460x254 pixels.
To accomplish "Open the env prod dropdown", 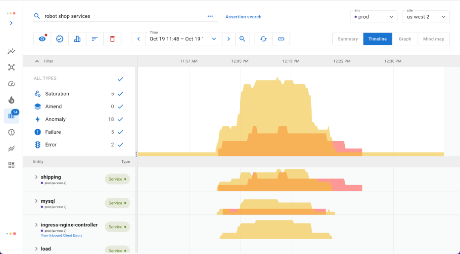I will (x=373, y=17).
